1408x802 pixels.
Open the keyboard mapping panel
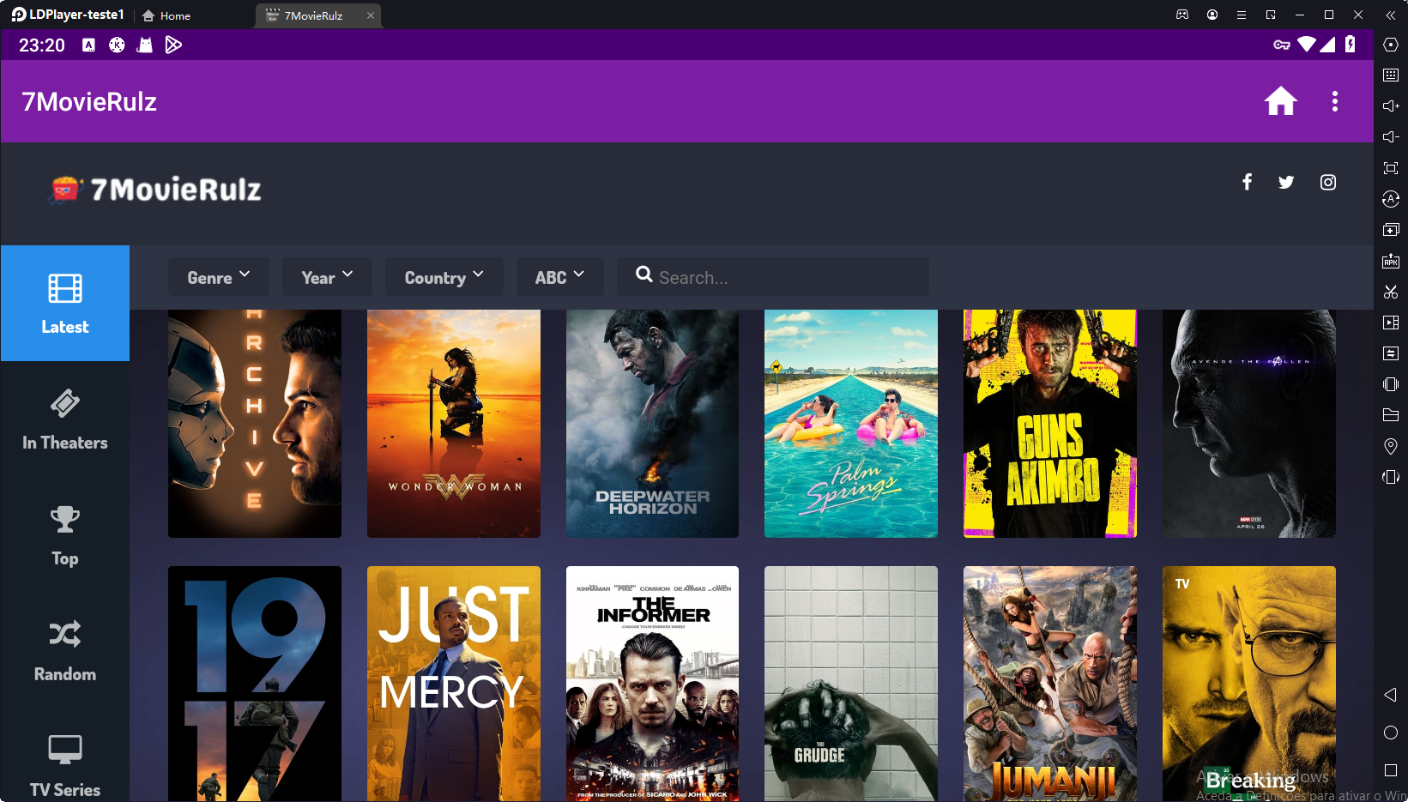coord(1390,75)
